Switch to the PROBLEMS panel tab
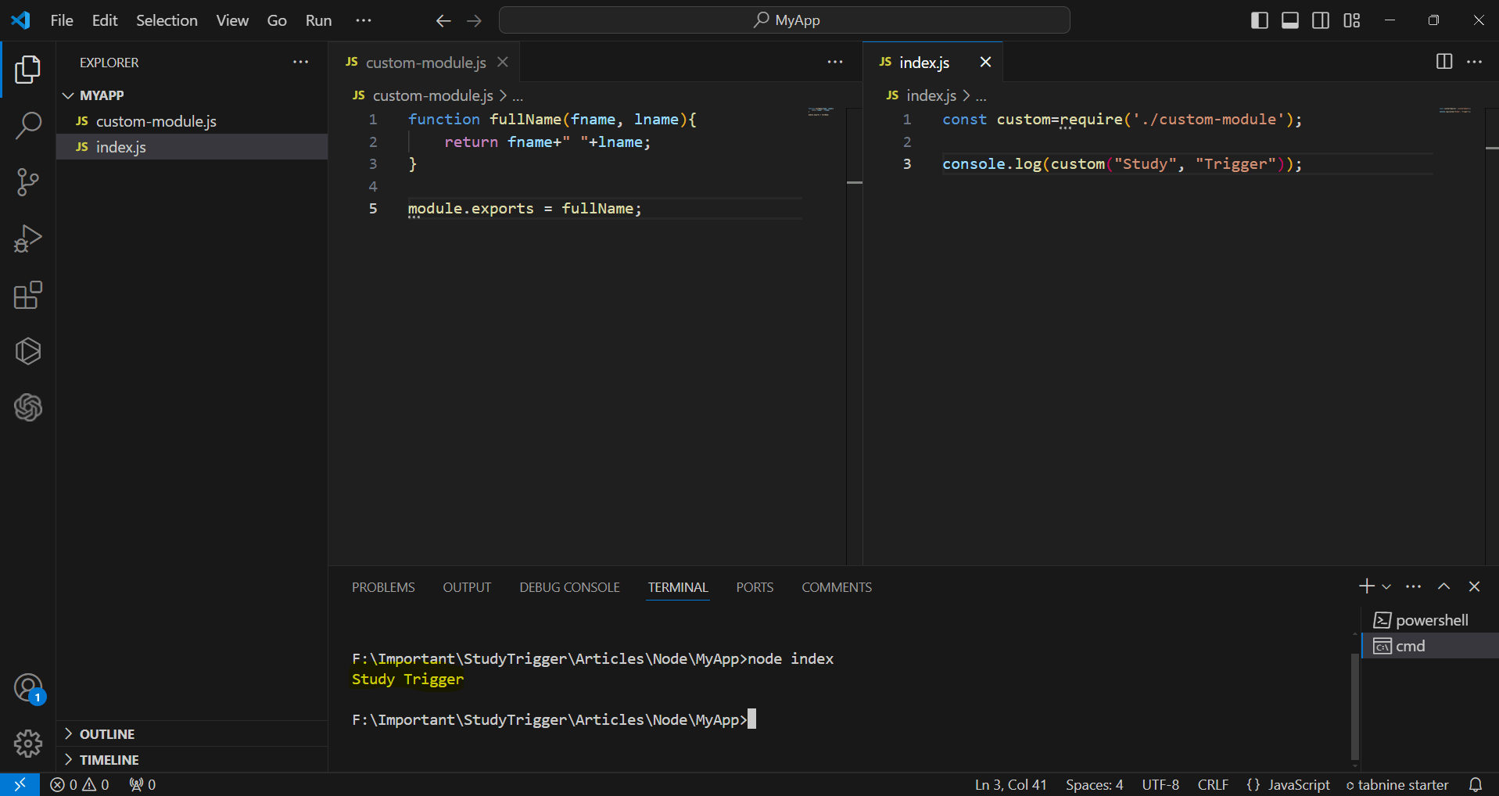1499x796 pixels. coord(383,587)
